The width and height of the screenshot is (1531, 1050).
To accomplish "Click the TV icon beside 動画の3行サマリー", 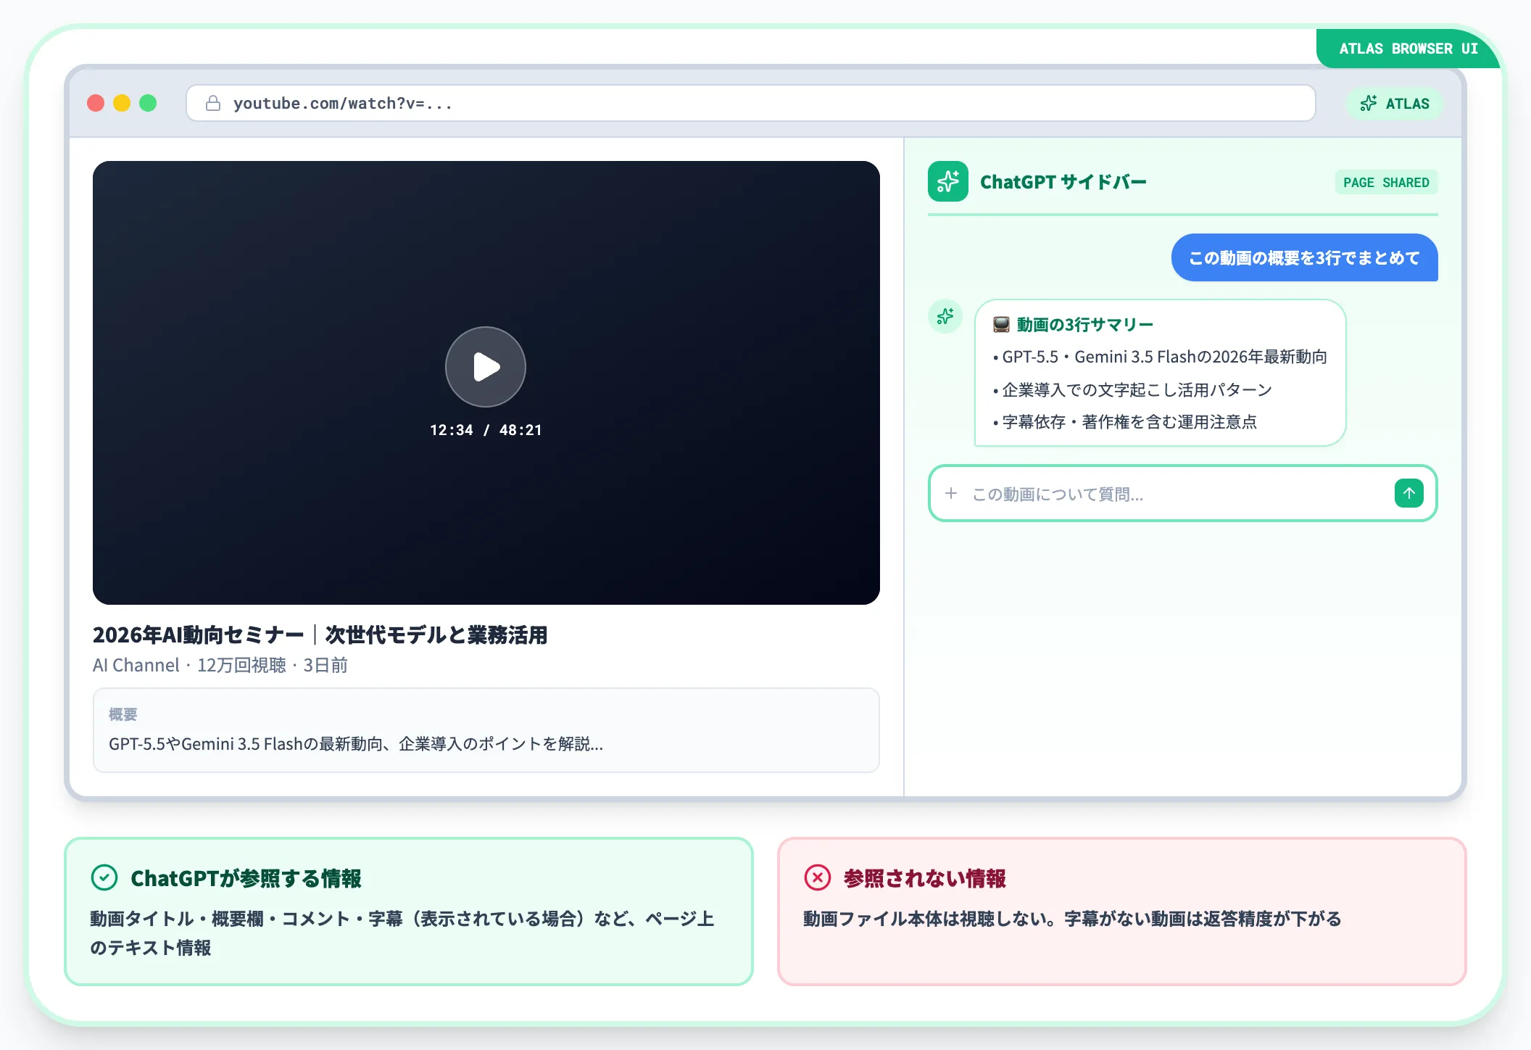I will pos(1001,324).
